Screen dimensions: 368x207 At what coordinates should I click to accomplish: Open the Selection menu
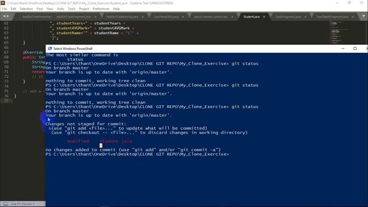(x=26, y=9)
